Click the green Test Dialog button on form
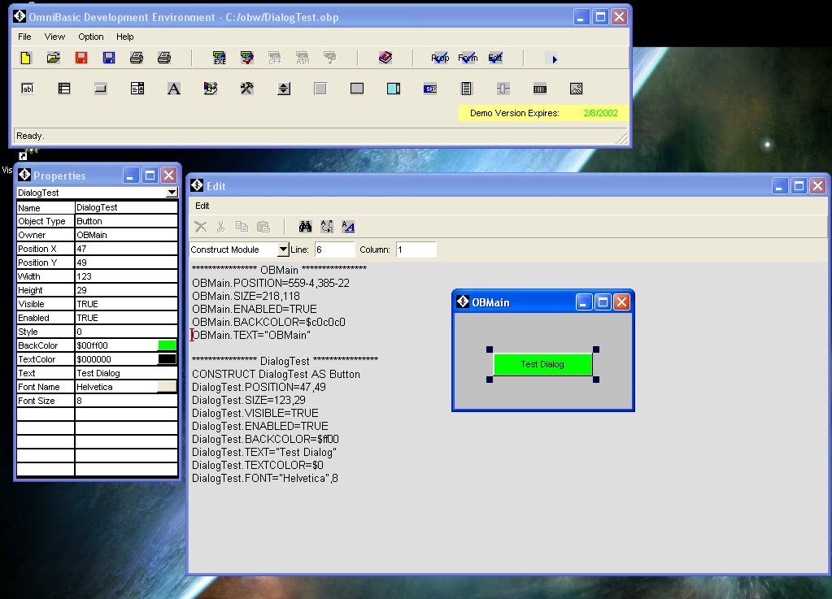The image size is (832, 599). (542, 364)
